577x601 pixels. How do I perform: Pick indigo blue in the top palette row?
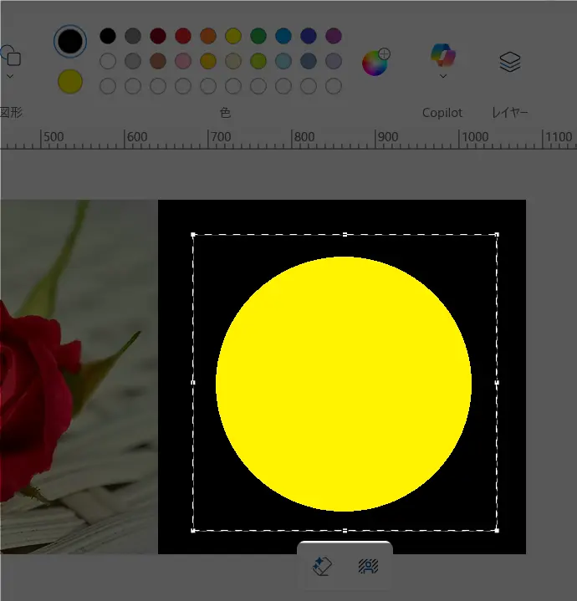309,36
